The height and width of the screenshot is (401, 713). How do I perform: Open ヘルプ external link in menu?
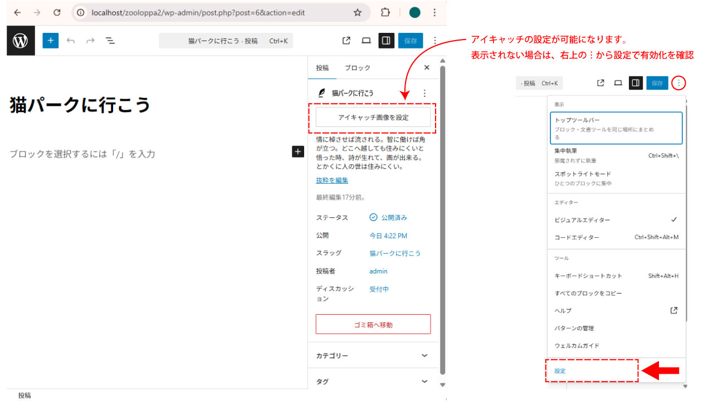(x=616, y=310)
